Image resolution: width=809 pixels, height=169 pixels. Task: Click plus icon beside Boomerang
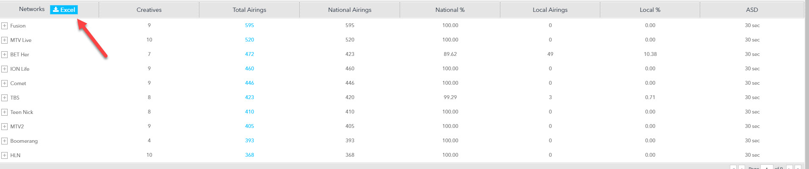(x=4, y=141)
